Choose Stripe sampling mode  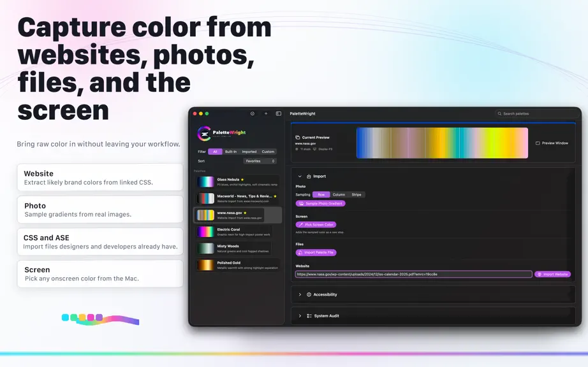[356, 194]
